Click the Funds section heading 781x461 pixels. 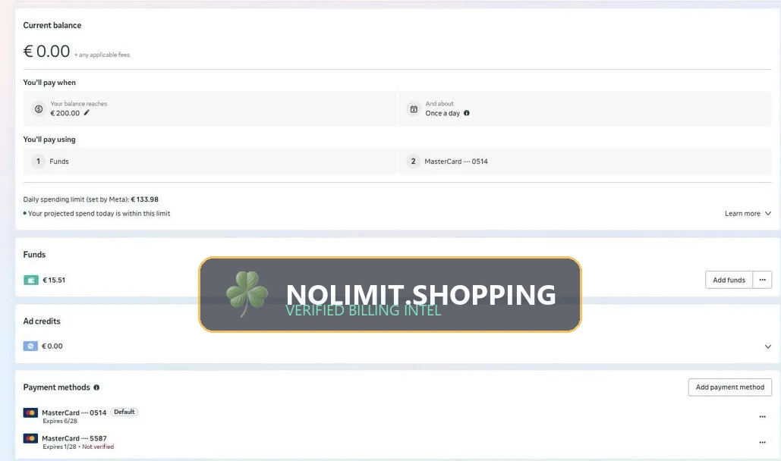tap(34, 255)
